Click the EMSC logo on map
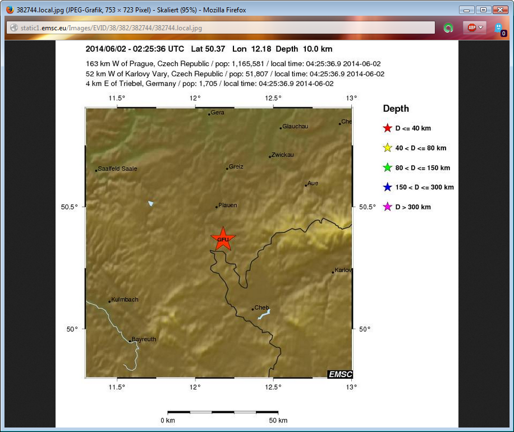Image resolution: width=514 pixels, height=432 pixels. click(x=340, y=374)
